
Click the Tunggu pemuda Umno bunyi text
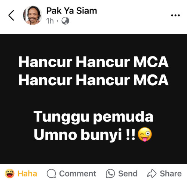93,126
